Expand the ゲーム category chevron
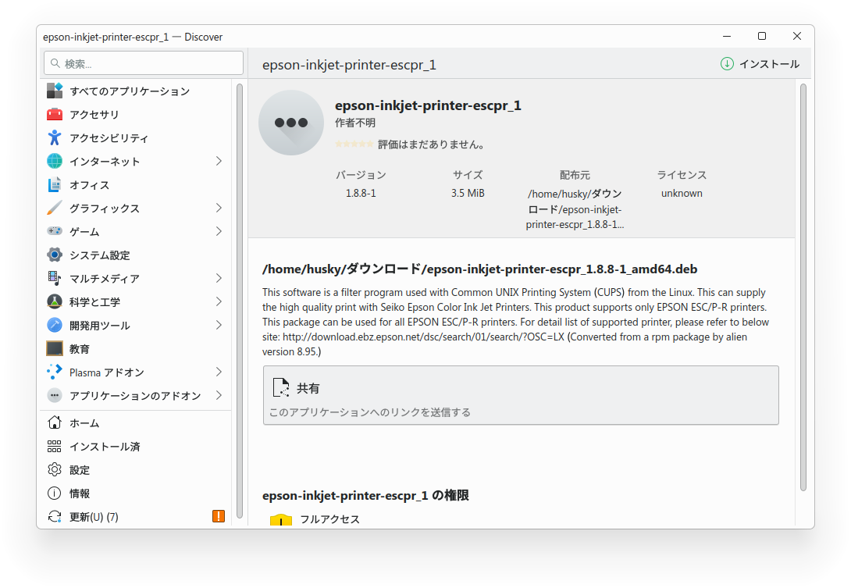 (x=219, y=231)
